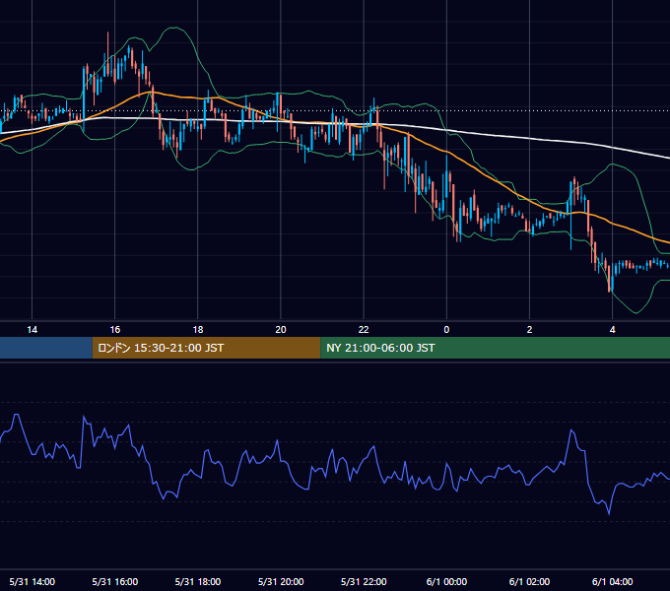Click the 5/31 16:00 time label
Image resolution: width=670 pixels, height=591 pixels.
(x=115, y=581)
